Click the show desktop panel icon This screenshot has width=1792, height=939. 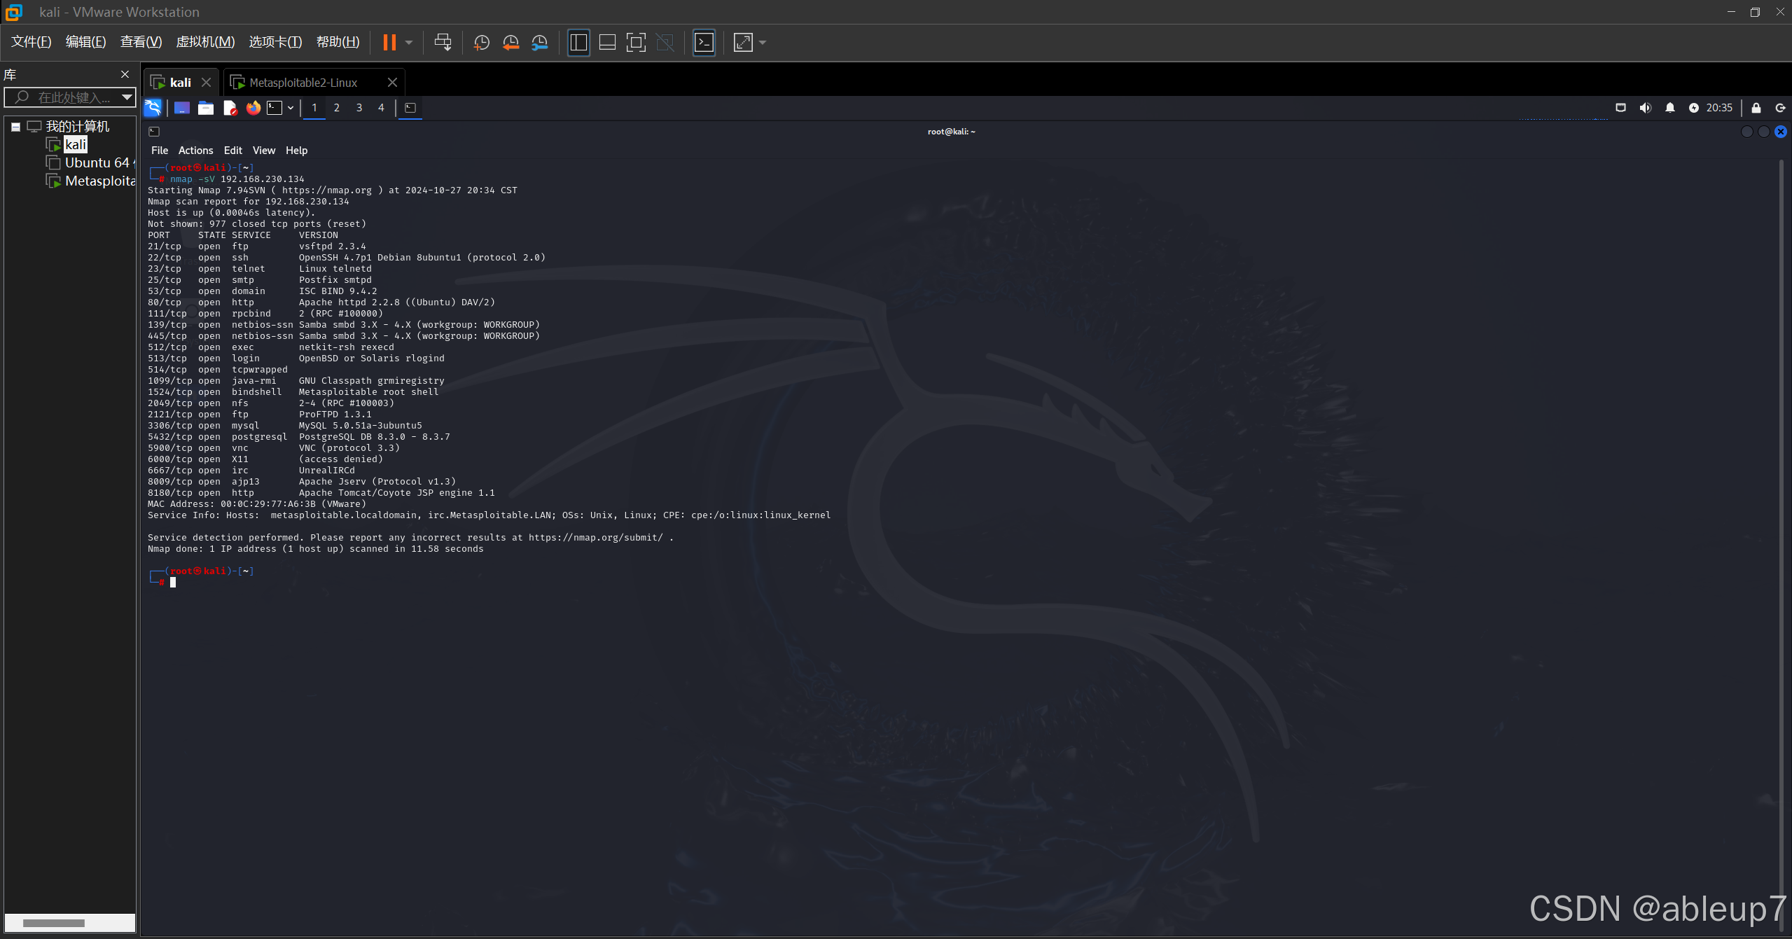click(x=182, y=108)
